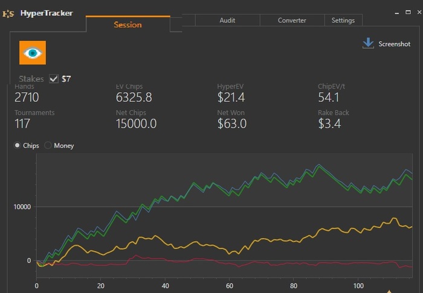The width and height of the screenshot is (423, 293).
Task: Click the Hands count 2710
Action: point(27,98)
